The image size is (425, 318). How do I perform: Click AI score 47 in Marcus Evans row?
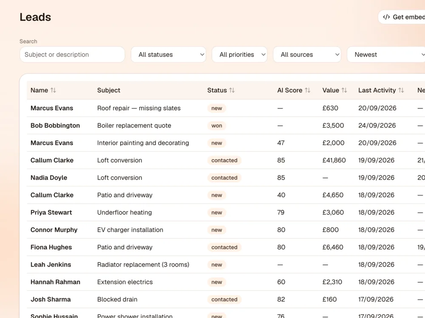tap(281, 143)
